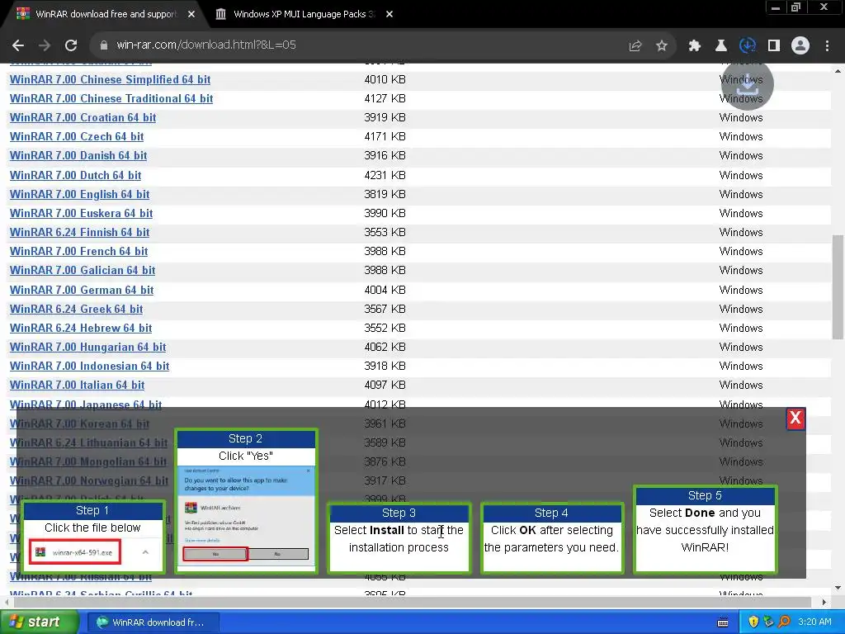Select the 4231 KB size of Dutch
845x634 pixels.
[385, 175]
